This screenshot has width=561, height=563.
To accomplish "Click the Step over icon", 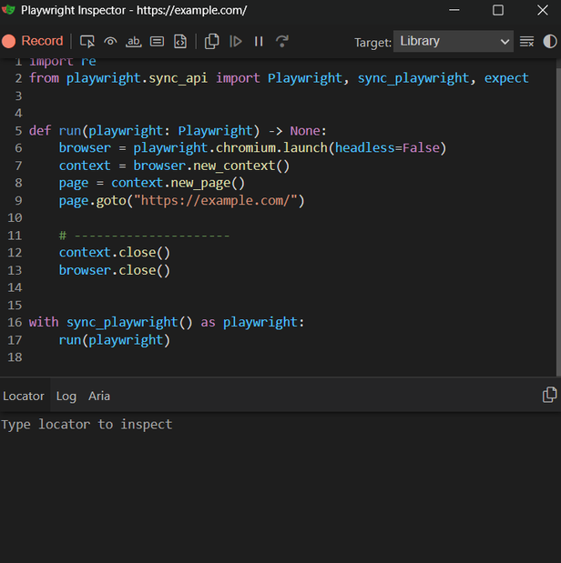I will (282, 41).
